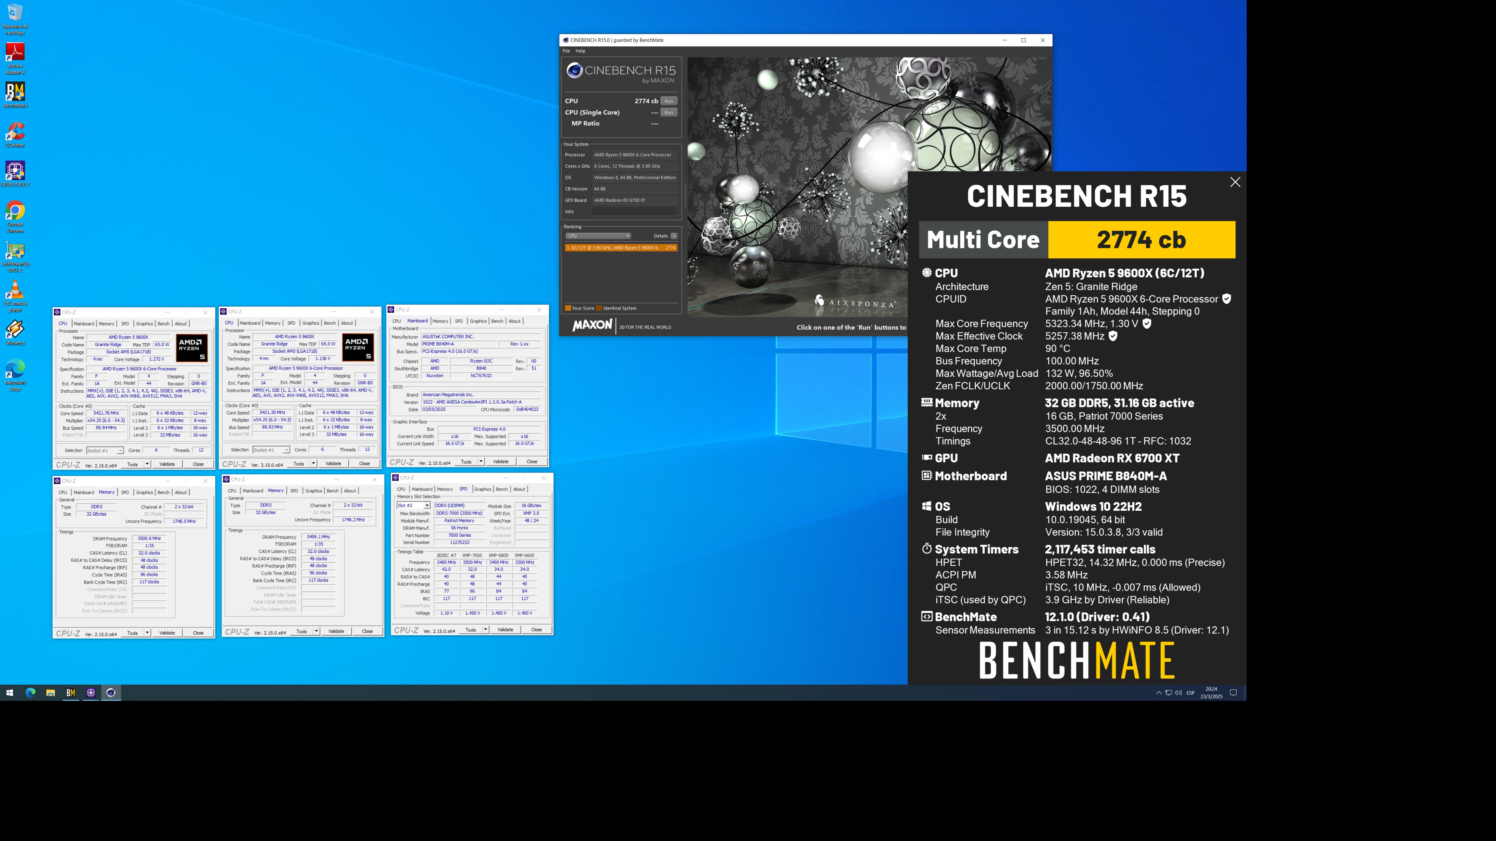
Task: Switch to Mainboard tab in CPU-Z SPD window
Action: (x=422, y=489)
